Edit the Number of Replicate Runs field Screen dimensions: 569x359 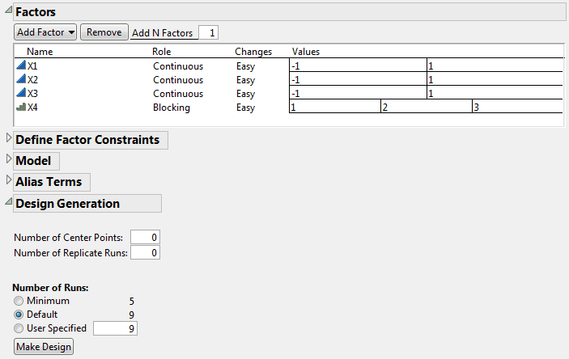(x=145, y=253)
